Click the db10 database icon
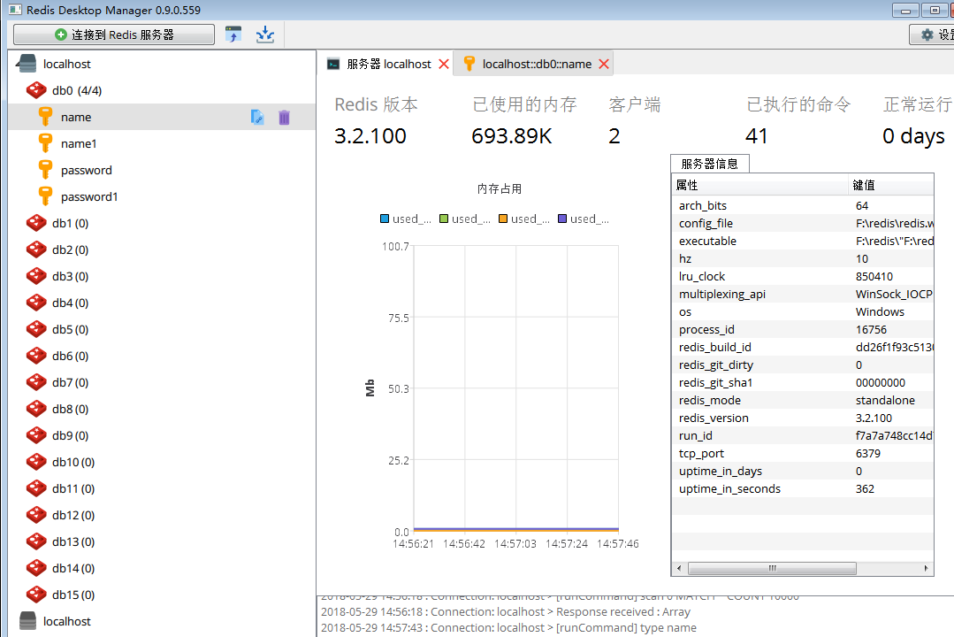954x637 pixels. (x=36, y=462)
